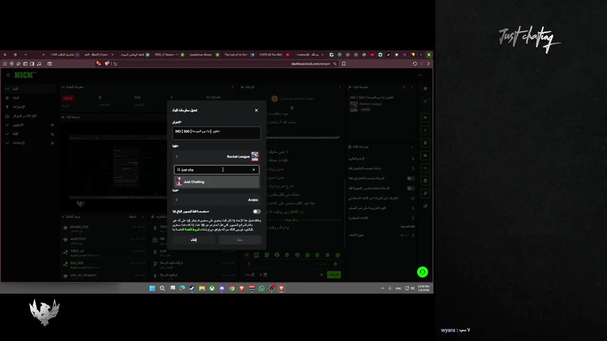The image size is (607, 341).
Task: Click the Brave lion shield icon
Action: pos(107,63)
